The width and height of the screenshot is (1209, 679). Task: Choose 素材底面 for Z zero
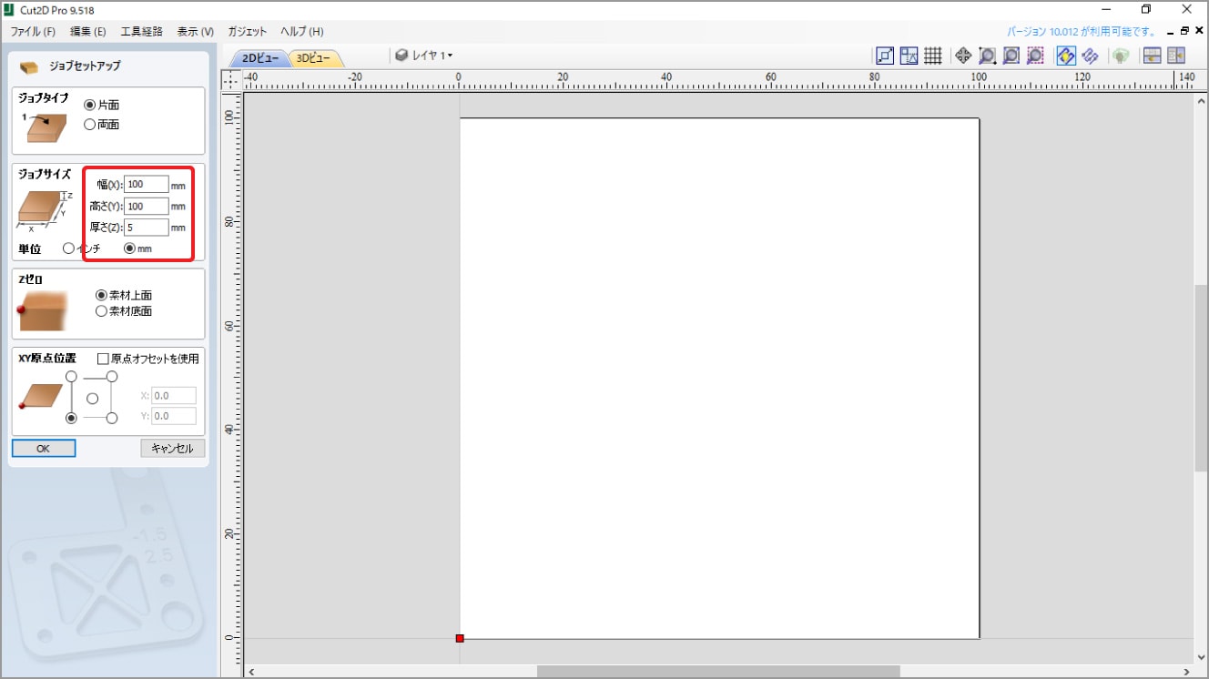pyautogui.click(x=102, y=311)
